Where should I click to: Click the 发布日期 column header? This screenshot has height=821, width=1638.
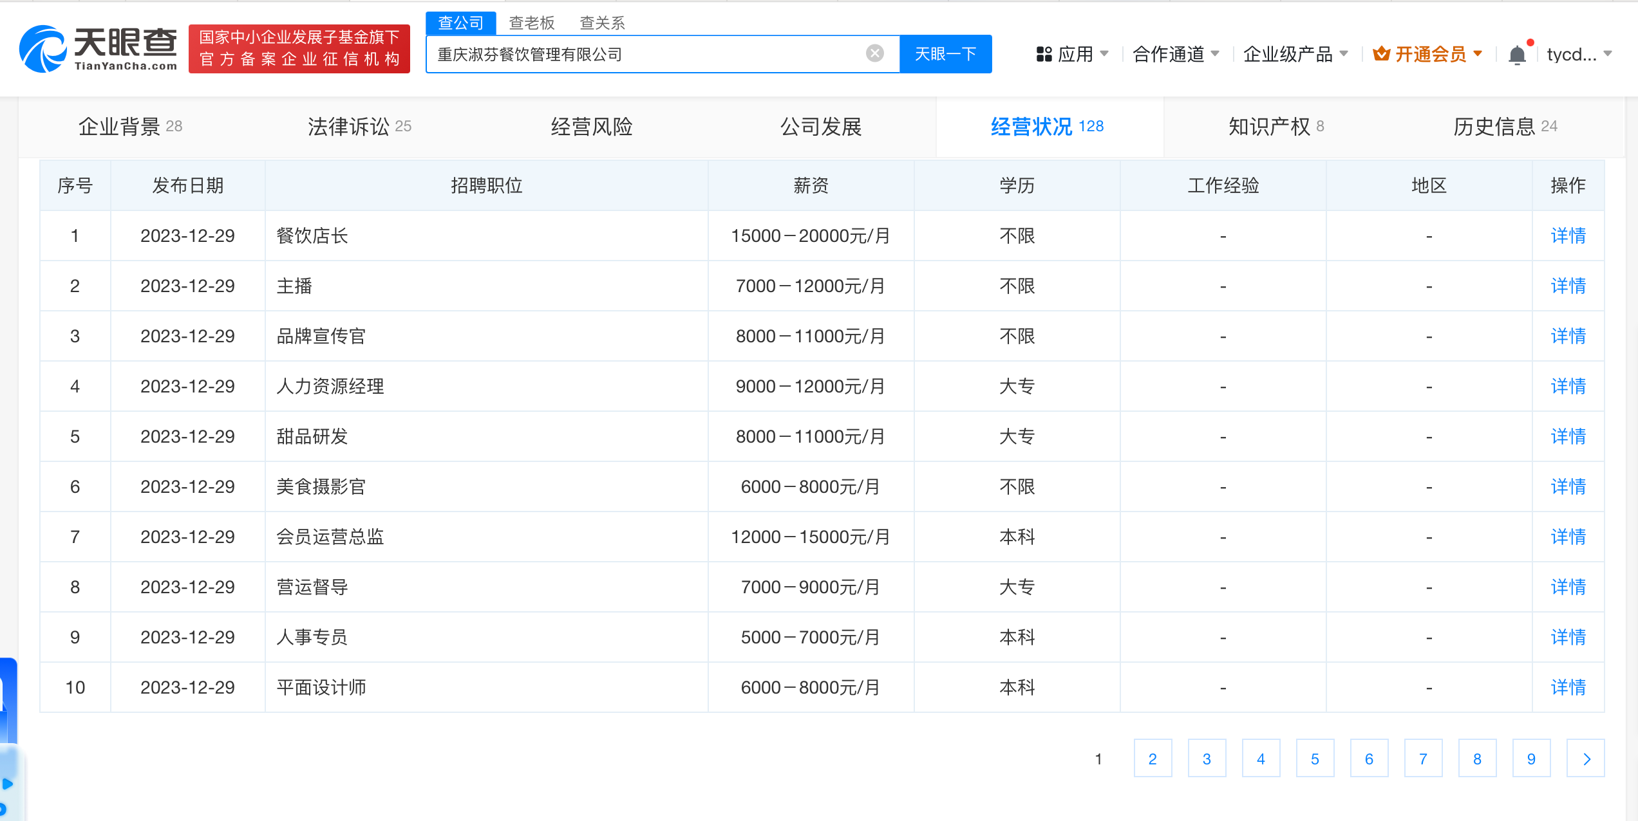coord(188,186)
